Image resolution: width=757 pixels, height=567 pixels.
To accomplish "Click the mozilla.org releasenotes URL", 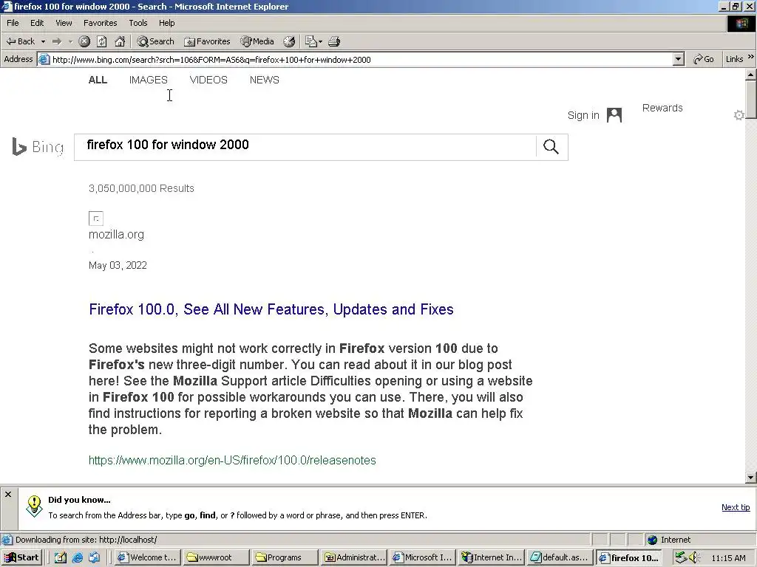I will click(232, 460).
